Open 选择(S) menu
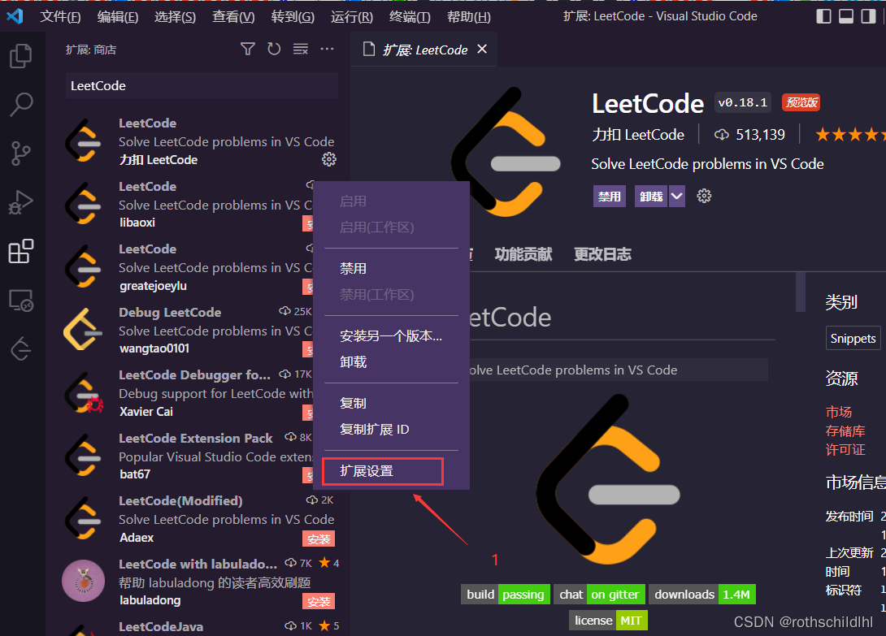Image resolution: width=886 pixels, height=636 pixels. 175,17
